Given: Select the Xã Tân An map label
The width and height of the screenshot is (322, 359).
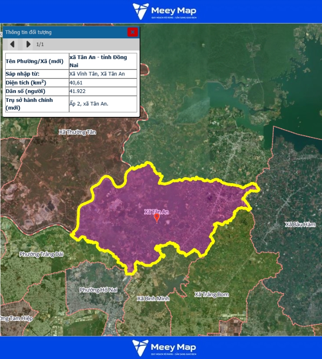Looking at the screenshot, I should (156, 212).
